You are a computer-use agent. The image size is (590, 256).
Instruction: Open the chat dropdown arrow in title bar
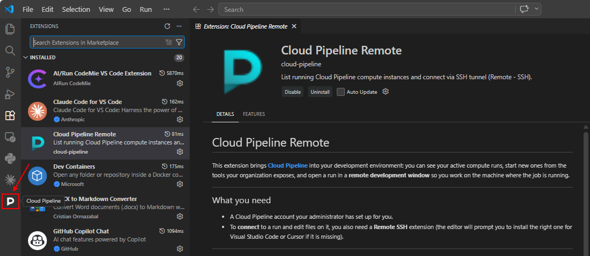point(536,9)
